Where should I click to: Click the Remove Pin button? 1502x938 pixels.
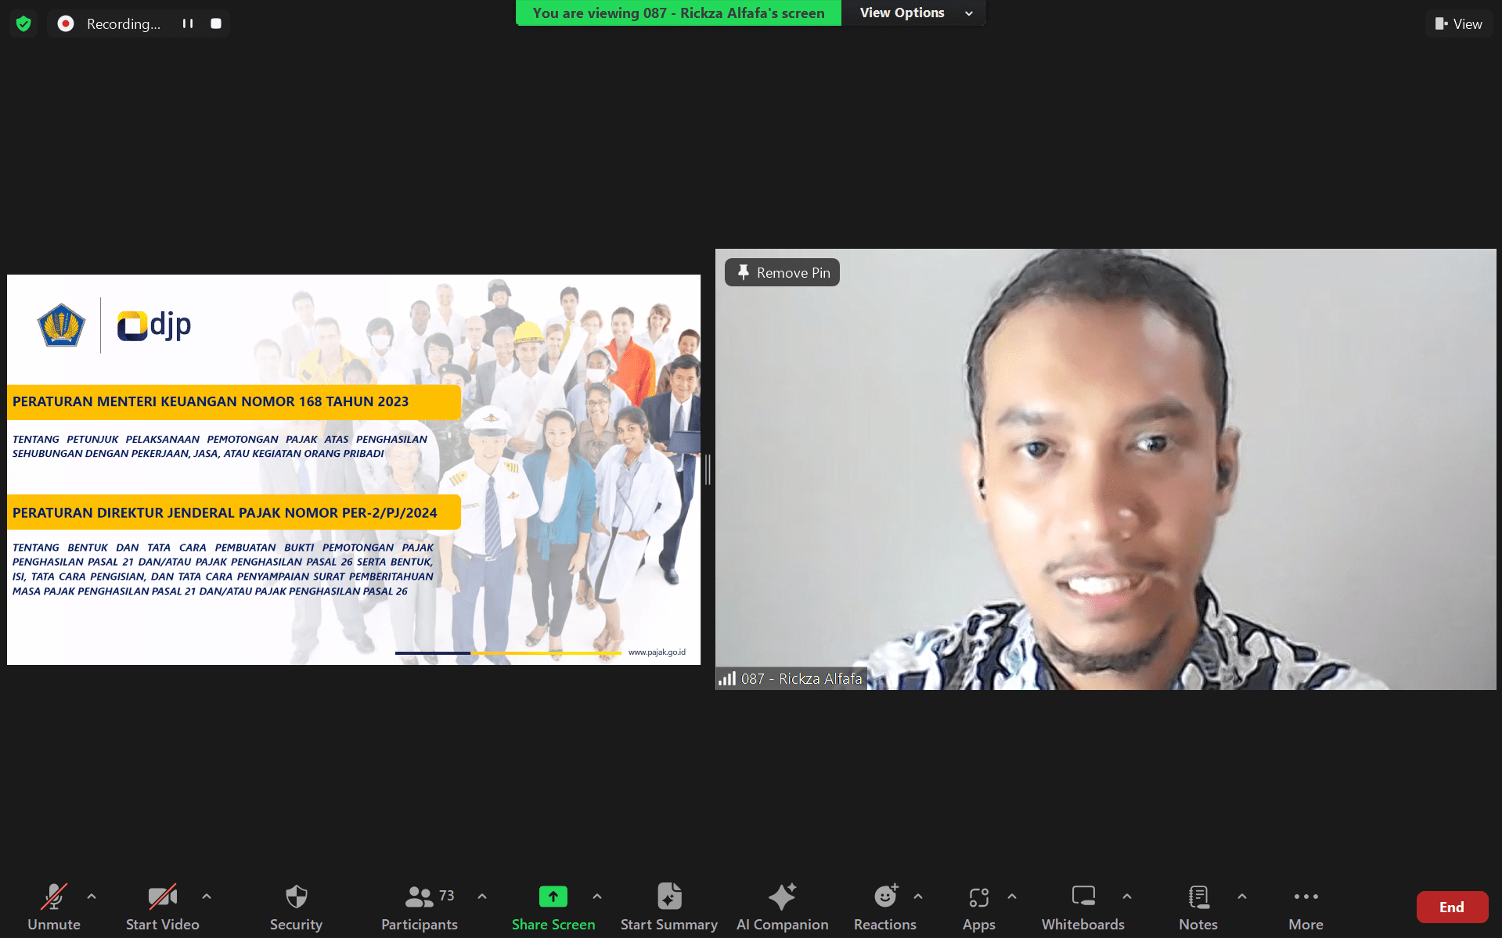[x=782, y=272]
